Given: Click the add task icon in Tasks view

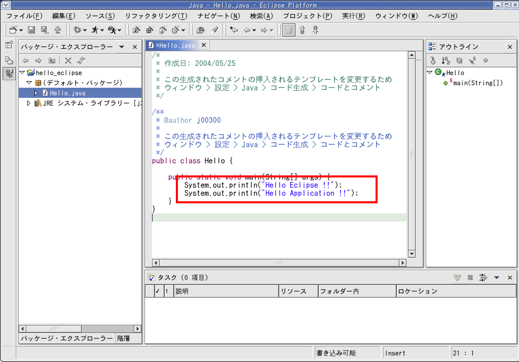Looking at the screenshot, I should coord(458,277).
